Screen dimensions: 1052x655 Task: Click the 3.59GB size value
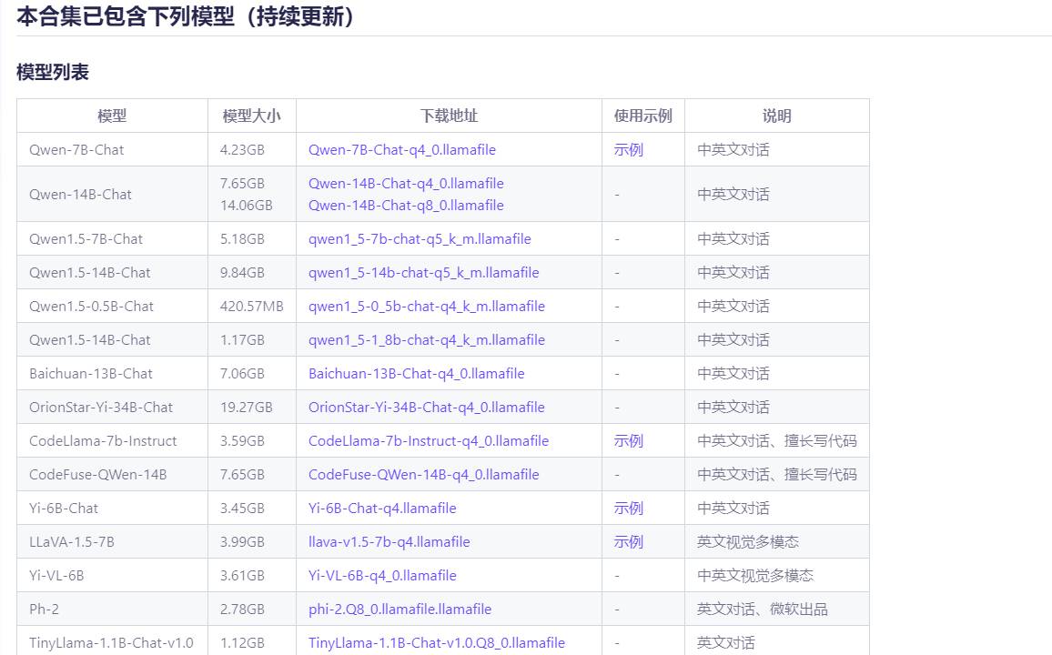[x=242, y=440]
